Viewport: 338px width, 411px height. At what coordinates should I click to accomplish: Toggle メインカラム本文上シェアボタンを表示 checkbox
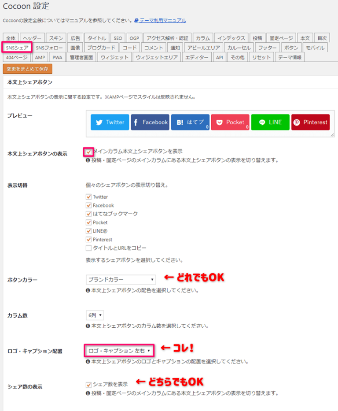click(x=89, y=152)
